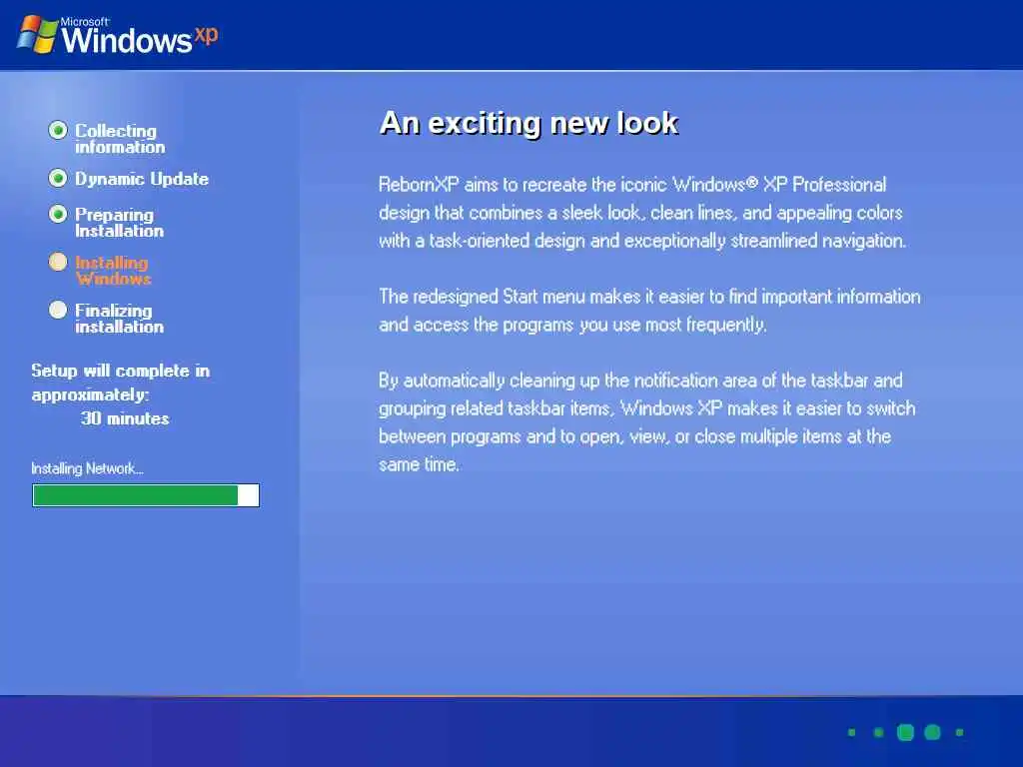Click the redesigned Start menu paragraph

tap(649, 311)
